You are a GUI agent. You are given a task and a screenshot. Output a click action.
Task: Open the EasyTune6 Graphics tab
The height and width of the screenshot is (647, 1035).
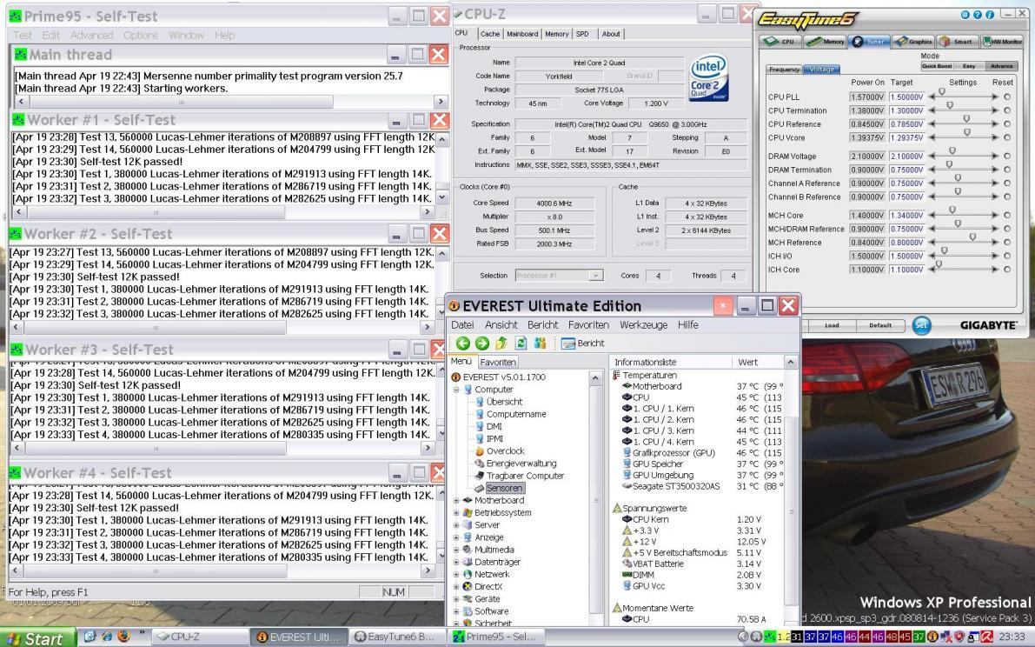[x=912, y=42]
